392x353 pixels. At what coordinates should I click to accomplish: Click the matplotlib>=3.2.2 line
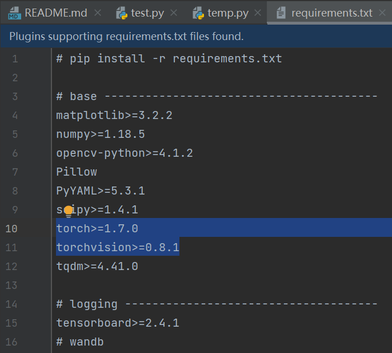pos(114,116)
